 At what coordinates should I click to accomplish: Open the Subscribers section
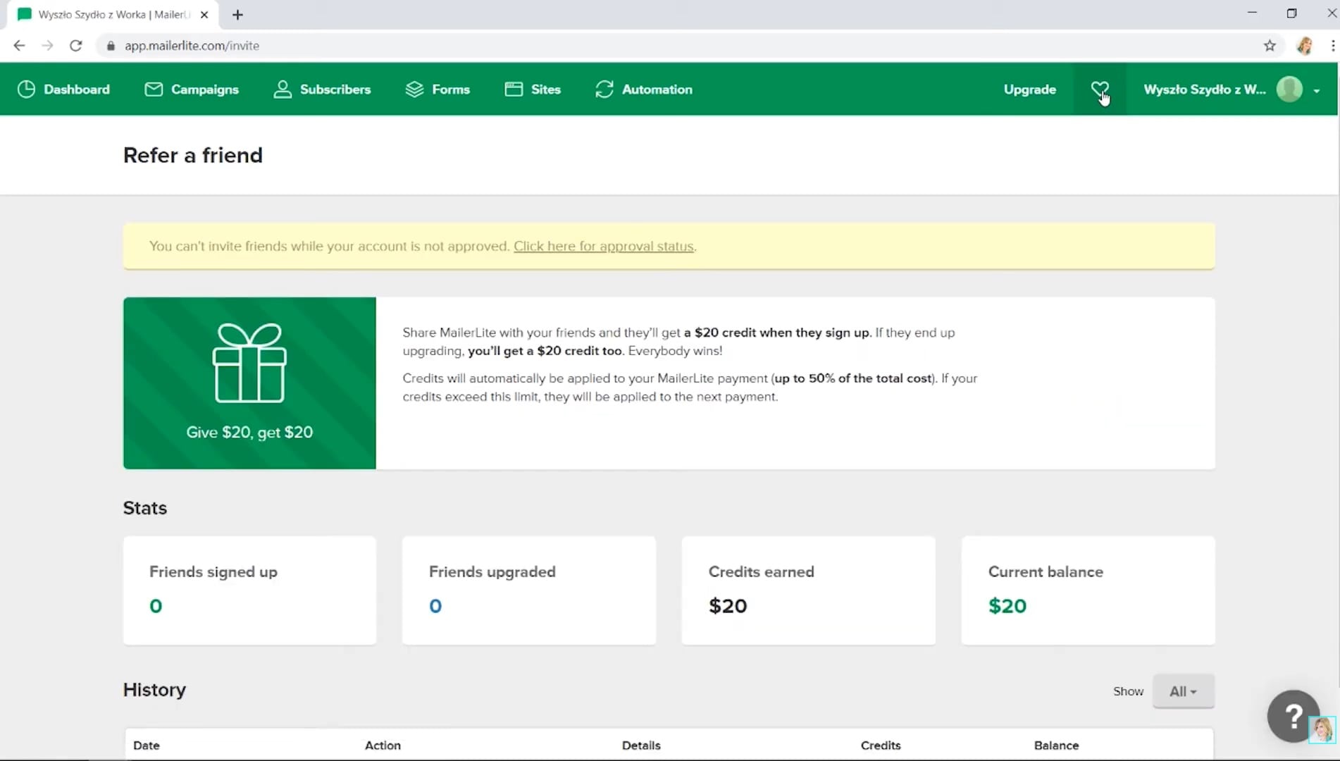(x=322, y=89)
